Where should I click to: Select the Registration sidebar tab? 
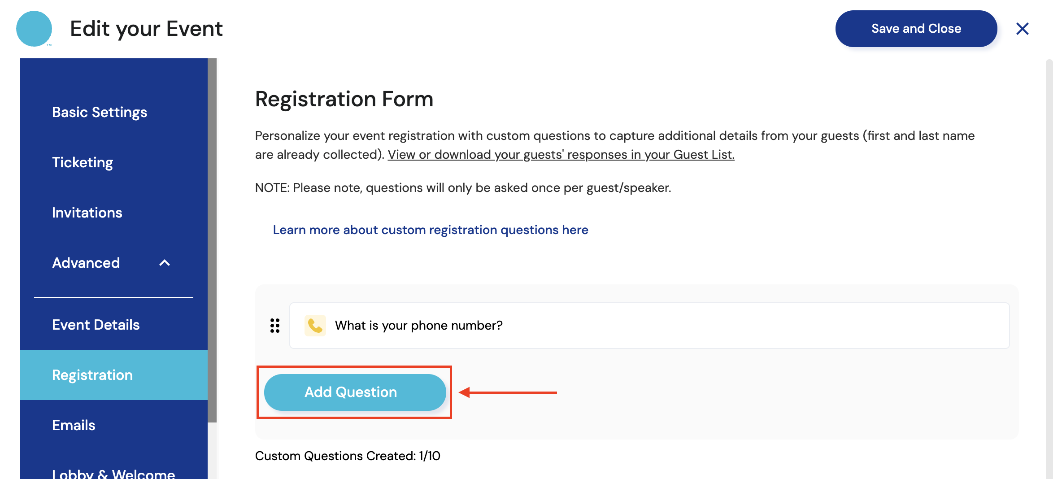[92, 375]
